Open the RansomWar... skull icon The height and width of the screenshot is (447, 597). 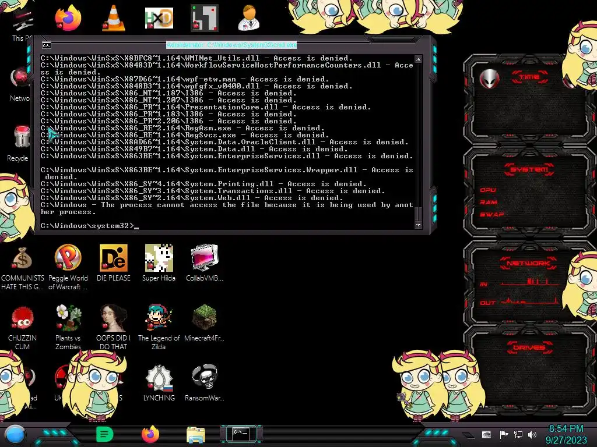tap(205, 383)
